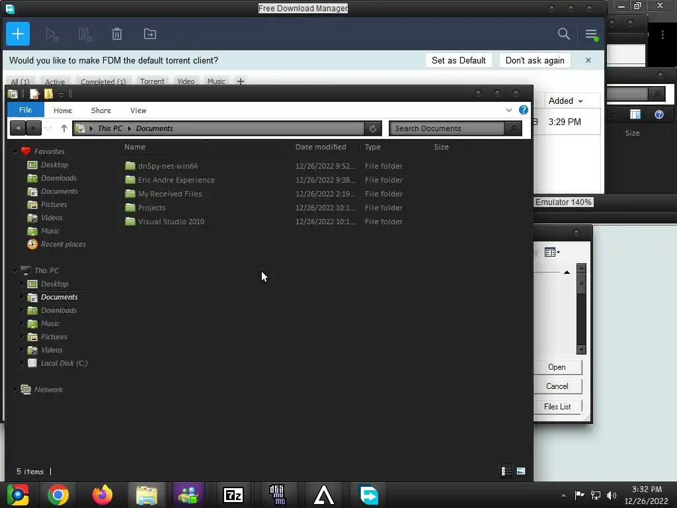Select the dnSpy-net-win64 folder

tap(167, 166)
